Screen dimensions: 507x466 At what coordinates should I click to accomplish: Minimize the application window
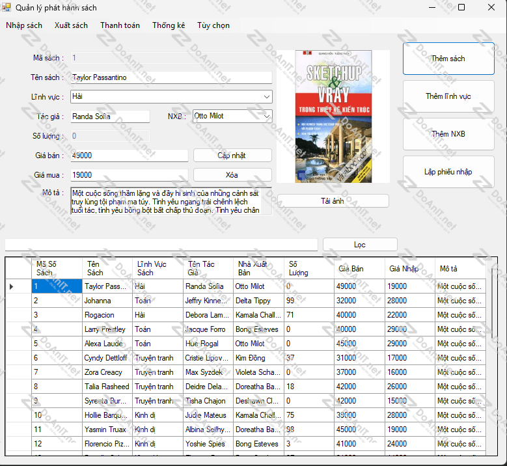(x=432, y=7)
